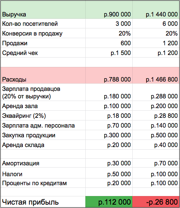Click the Аренда склада label cell
Image resolution: width=180 pixels, height=208 pixels.
[x=43, y=145]
